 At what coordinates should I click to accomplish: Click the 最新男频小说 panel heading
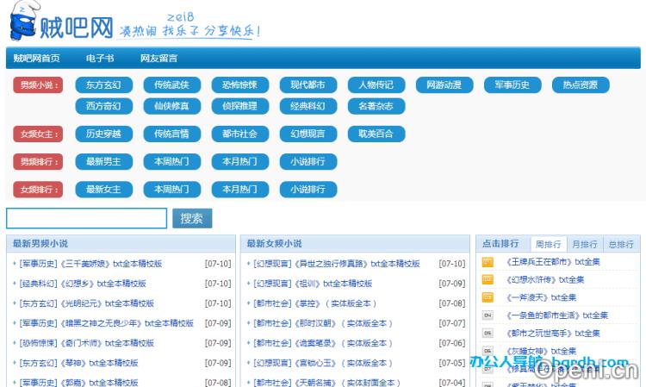click(40, 244)
